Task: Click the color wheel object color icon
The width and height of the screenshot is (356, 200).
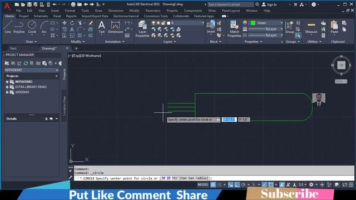Action: click(245, 23)
